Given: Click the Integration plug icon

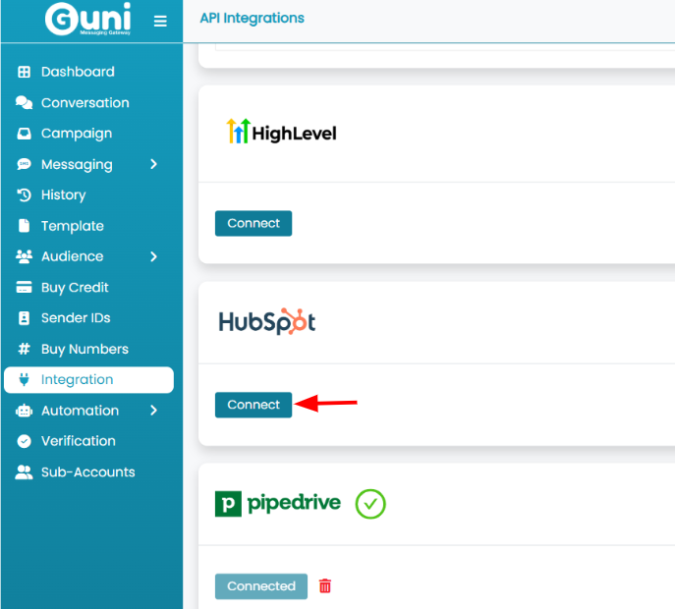Looking at the screenshot, I should (x=25, y=379).
